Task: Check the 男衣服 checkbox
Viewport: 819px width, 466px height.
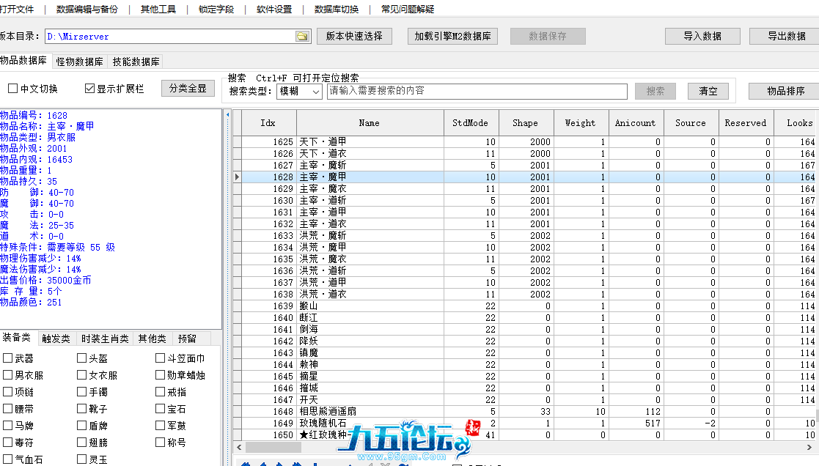Action: 8,375
